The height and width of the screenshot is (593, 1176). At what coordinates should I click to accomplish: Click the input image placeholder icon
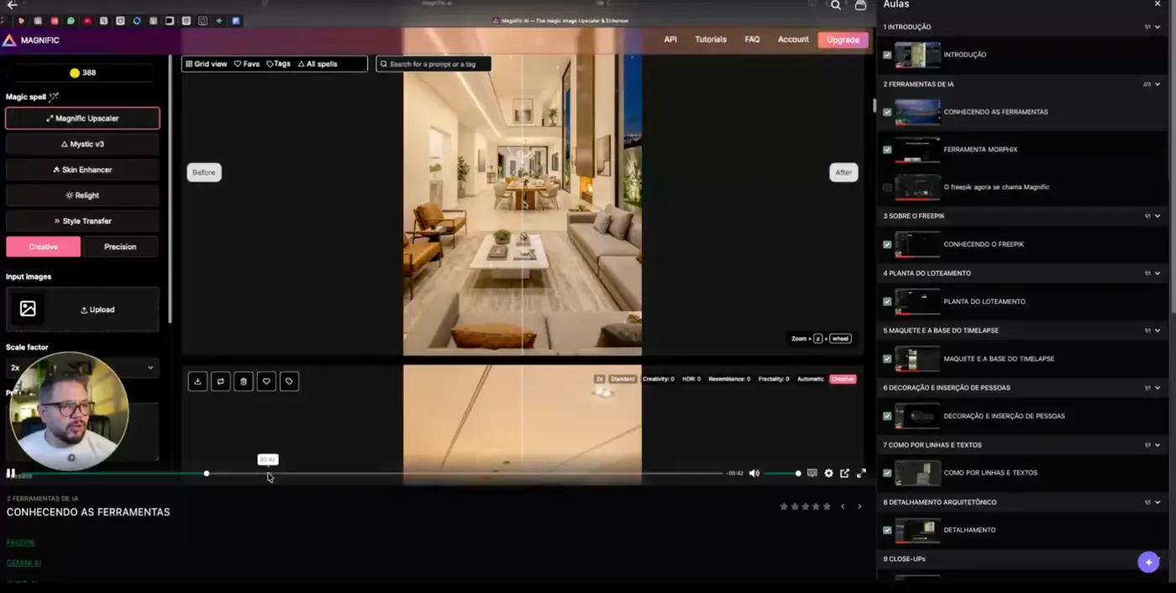(28, 309)
